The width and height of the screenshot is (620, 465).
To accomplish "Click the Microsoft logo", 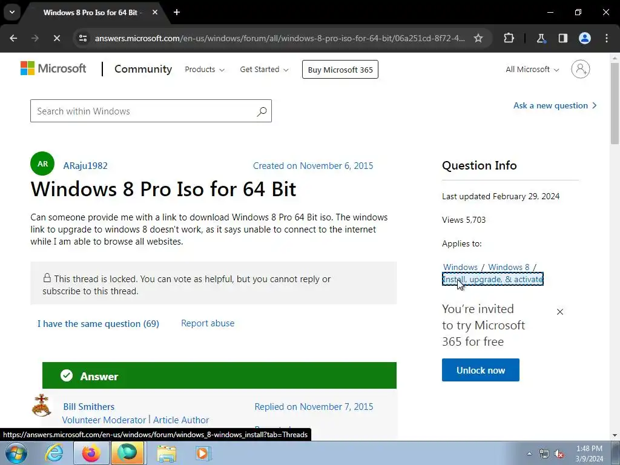I will click(x=53, y=68).
